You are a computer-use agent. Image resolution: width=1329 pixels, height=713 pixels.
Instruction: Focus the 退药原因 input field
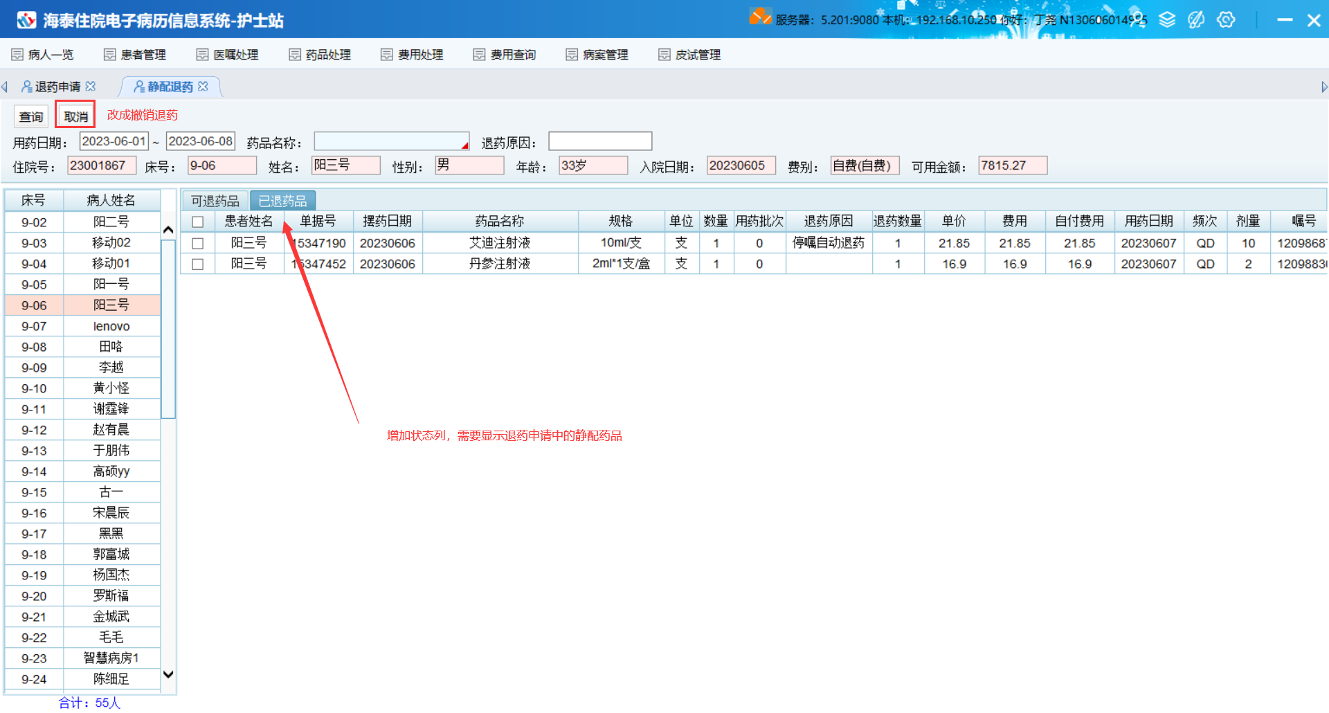(x=600, y=141)
